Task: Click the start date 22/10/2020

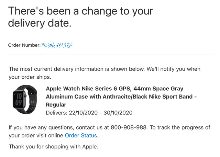Action: [83, 113]
